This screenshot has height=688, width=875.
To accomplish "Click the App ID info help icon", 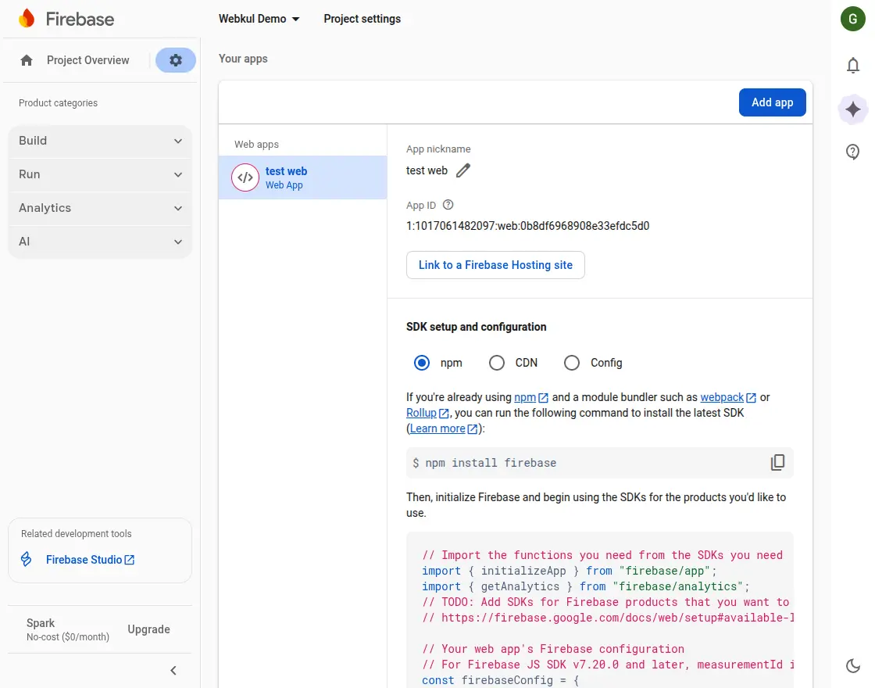I will 448,205.
